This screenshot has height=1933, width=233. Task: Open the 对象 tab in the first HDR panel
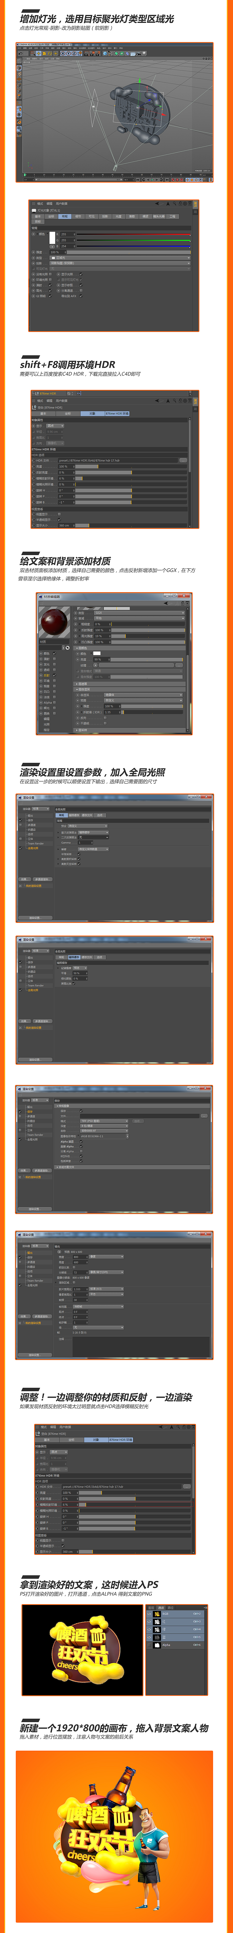(93, 414)
